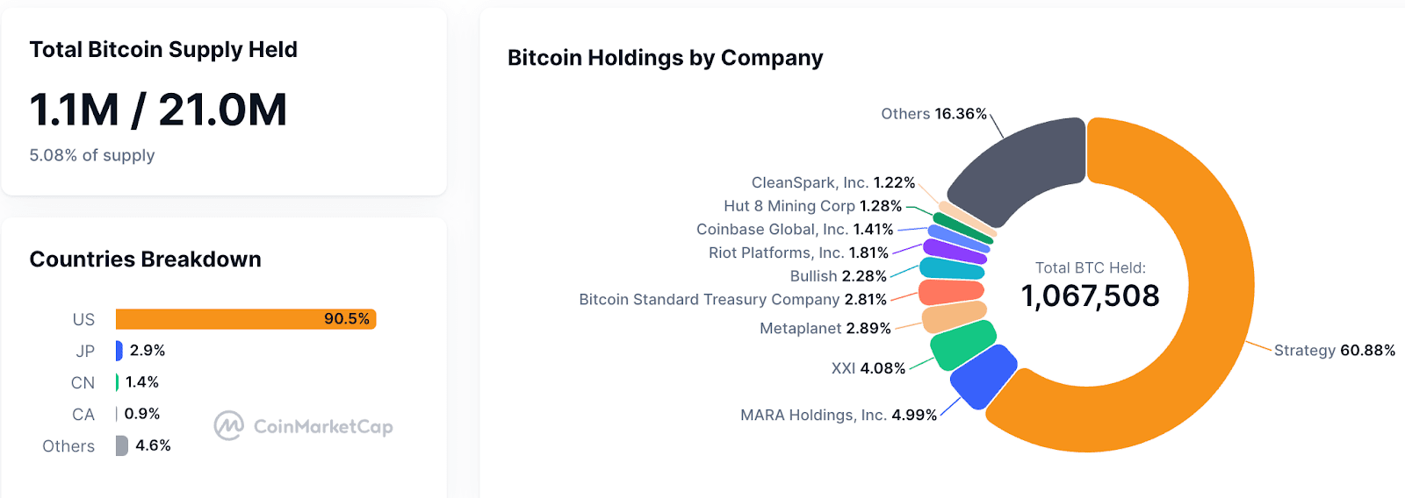Select the teal Bullish donut slice
1405x498 pixels.
pyautogui.click(x=952, y=268)
